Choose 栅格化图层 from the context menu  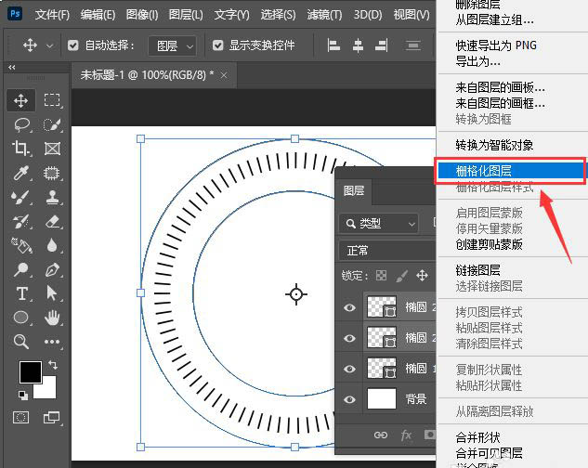pyautogui.click(x=484, y=171)
